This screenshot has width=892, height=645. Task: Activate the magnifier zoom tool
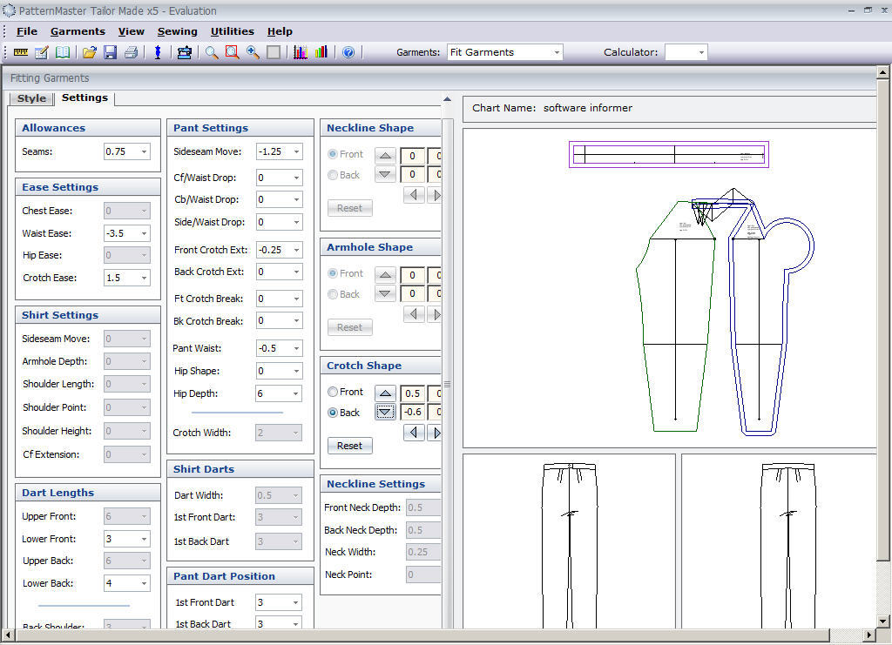[x=212, y=52]
